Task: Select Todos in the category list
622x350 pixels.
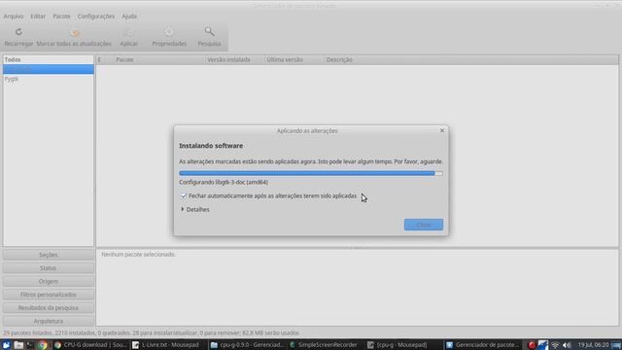Action: pyautogui.click(x=49, y=59)
